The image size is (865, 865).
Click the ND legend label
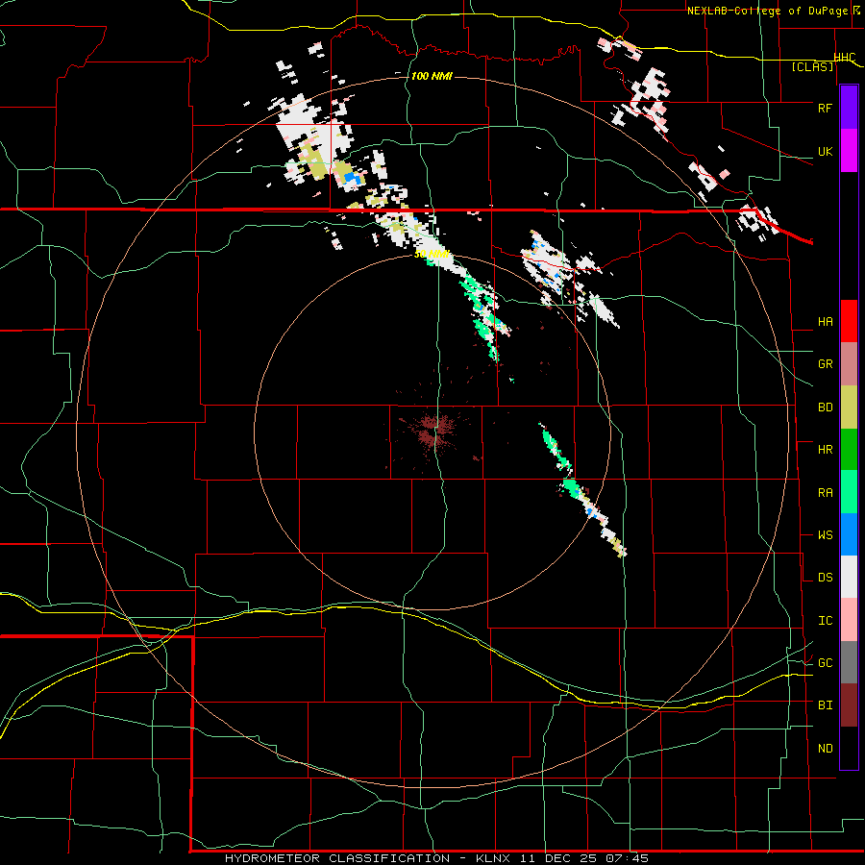(825, 749)
